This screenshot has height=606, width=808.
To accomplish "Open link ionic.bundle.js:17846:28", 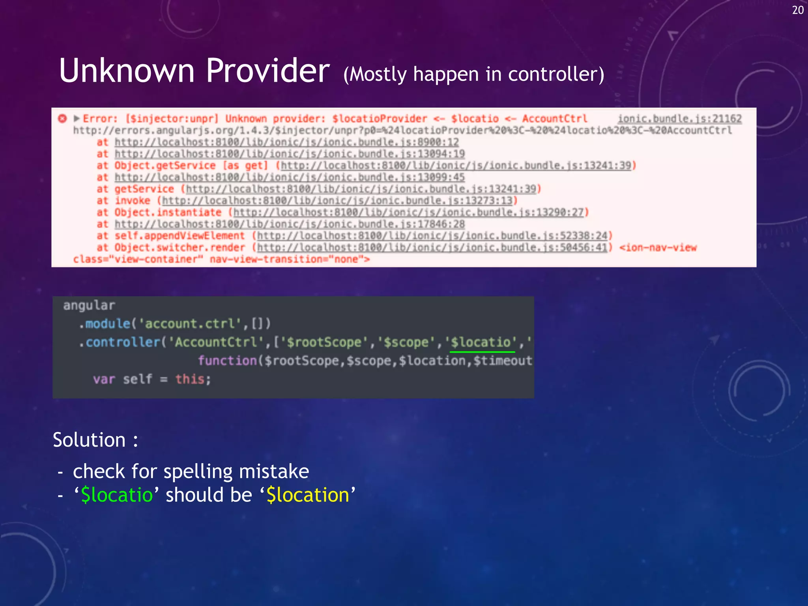I will click(x=290, y=224).
